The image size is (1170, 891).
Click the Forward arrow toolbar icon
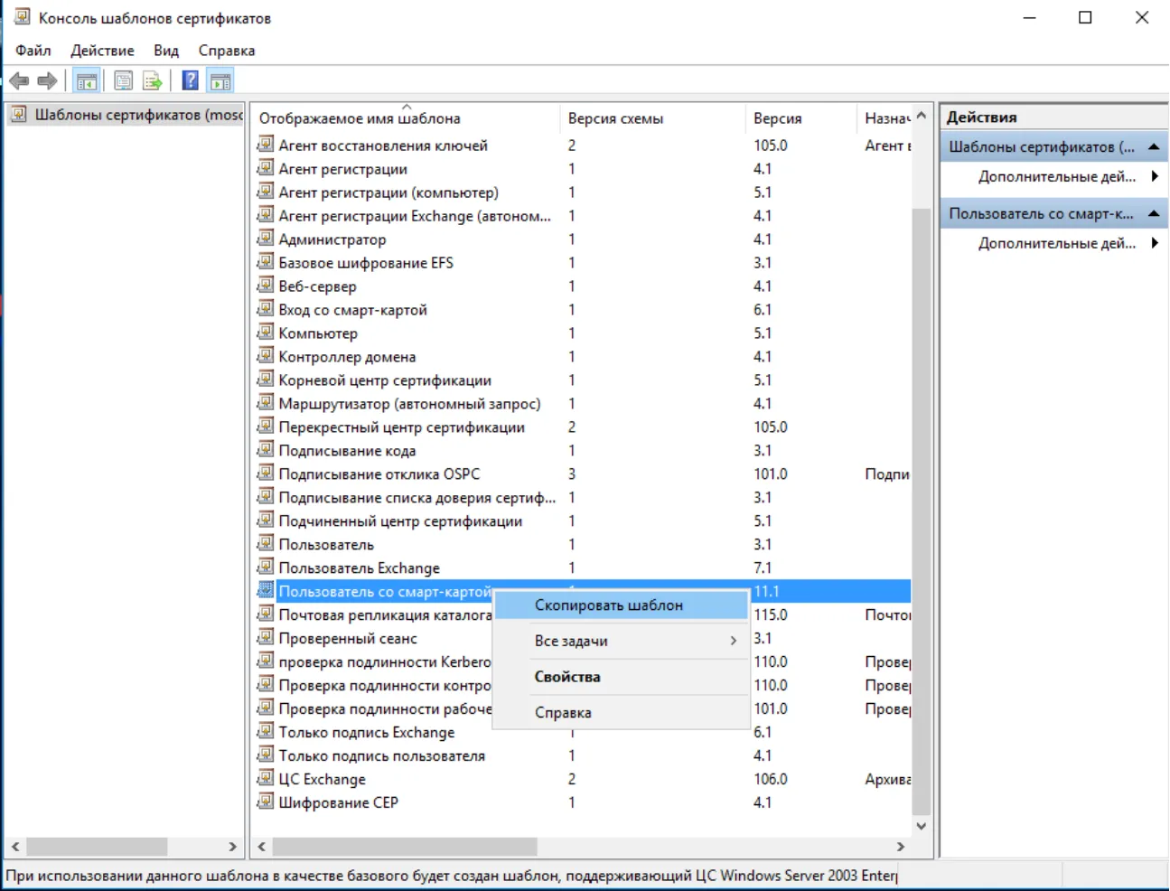(x=48, y=81)
